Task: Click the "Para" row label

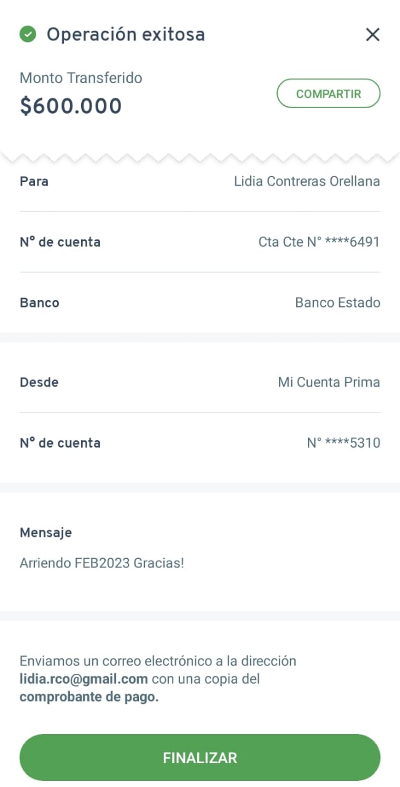Action: tap(34, 181)
